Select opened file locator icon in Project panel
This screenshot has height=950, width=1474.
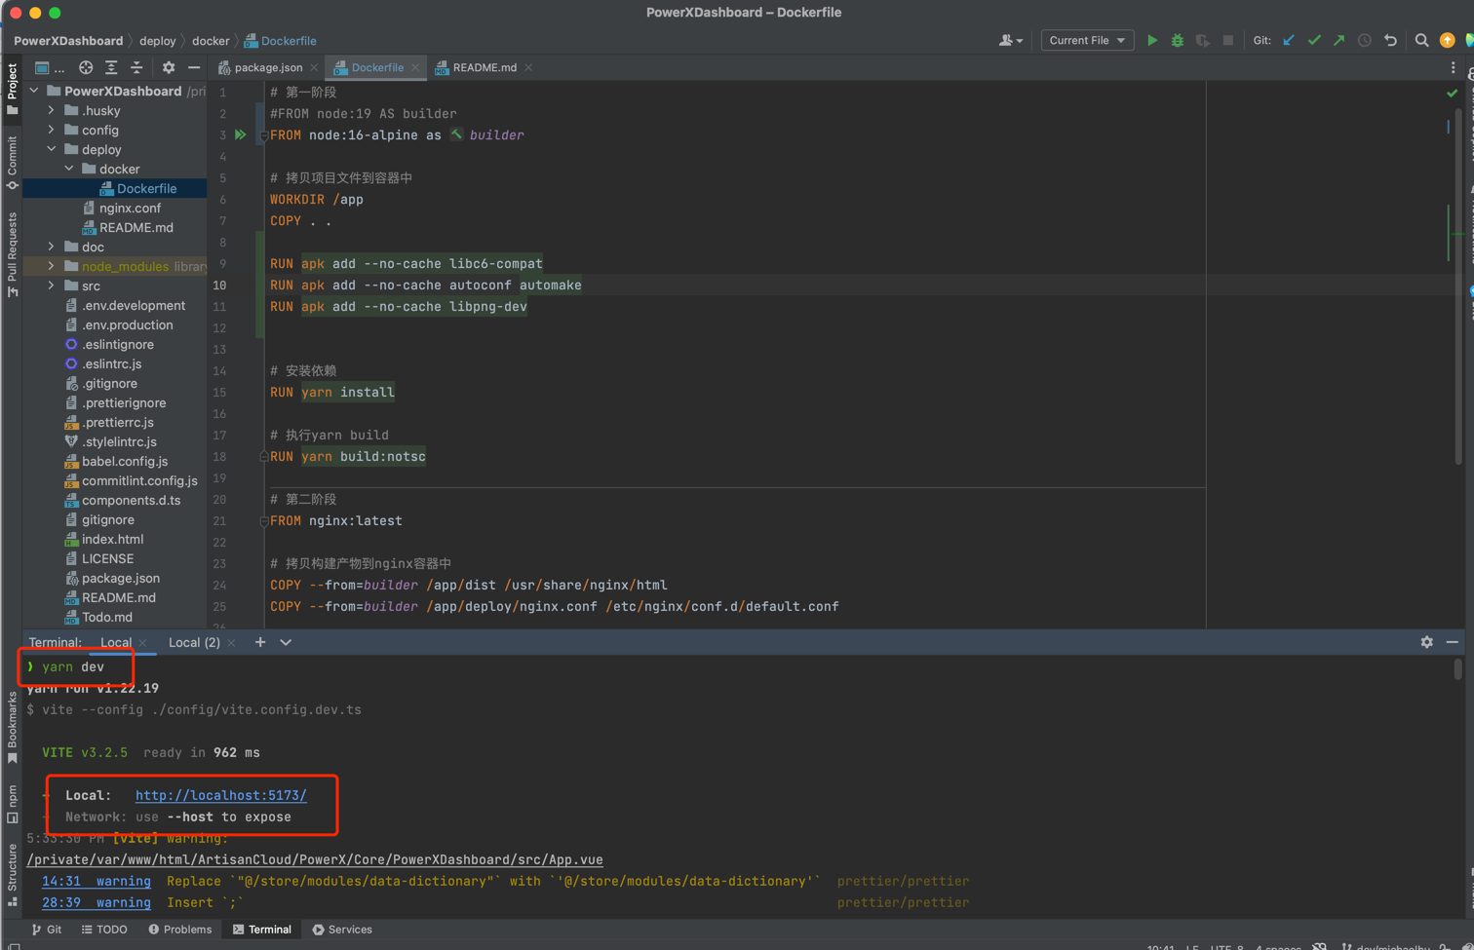click(86, 67)
